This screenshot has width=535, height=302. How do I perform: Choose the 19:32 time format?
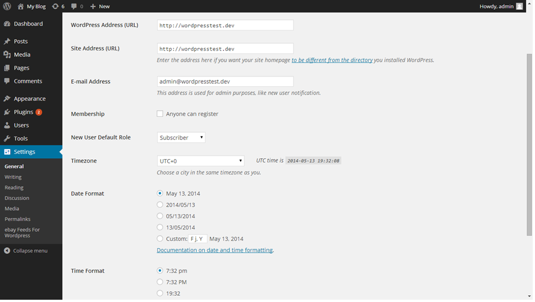160,294
